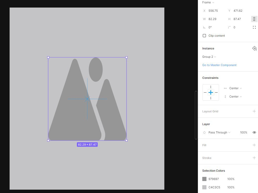Screen dimensions: 258x193
Task: Open vertical constraint Center dropdown
Action: click(235, 96)
